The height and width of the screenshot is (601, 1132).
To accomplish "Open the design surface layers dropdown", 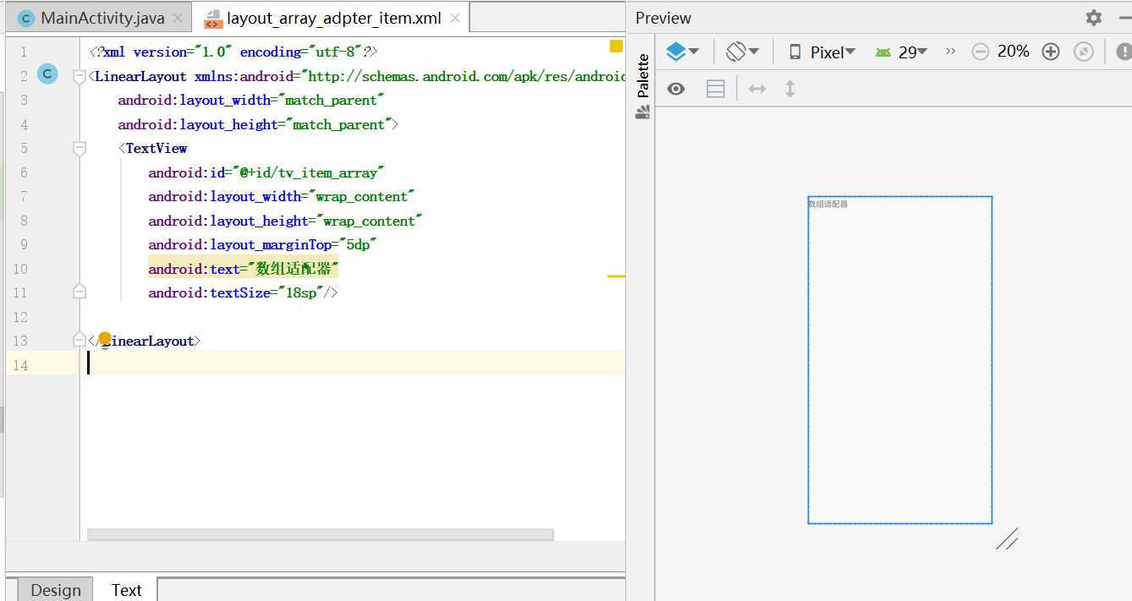I will click(x=682, y=52).
